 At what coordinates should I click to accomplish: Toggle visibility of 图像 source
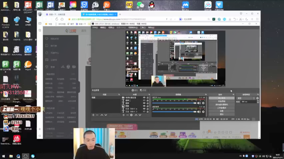[144, 106]
